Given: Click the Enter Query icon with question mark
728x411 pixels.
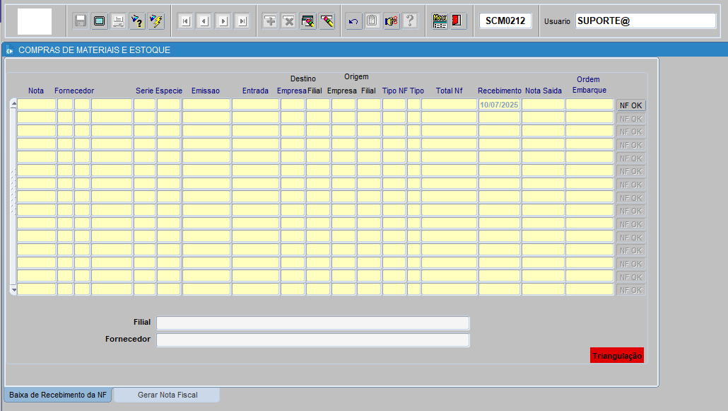Looking at the screenshot, I should [138, 21].
